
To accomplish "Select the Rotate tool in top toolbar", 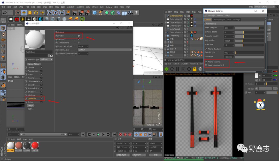I will 36,13.
